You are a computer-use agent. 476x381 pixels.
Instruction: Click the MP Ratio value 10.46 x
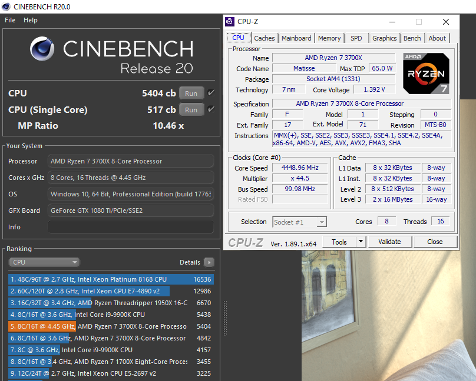168,126
